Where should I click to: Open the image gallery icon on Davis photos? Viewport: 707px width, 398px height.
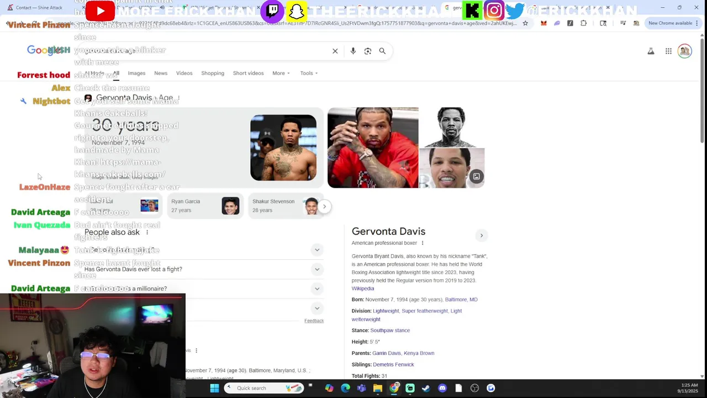476,176
